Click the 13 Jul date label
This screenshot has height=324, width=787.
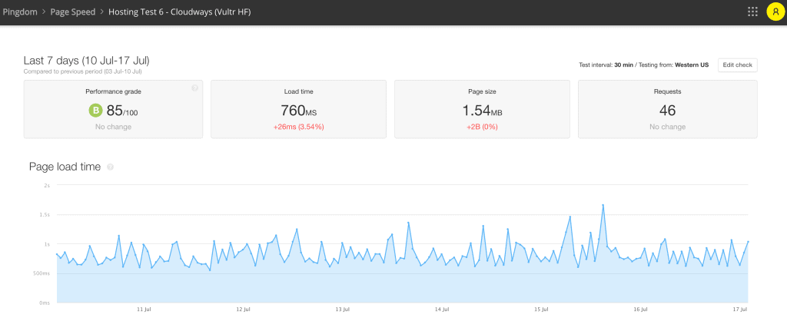[342, 309]
